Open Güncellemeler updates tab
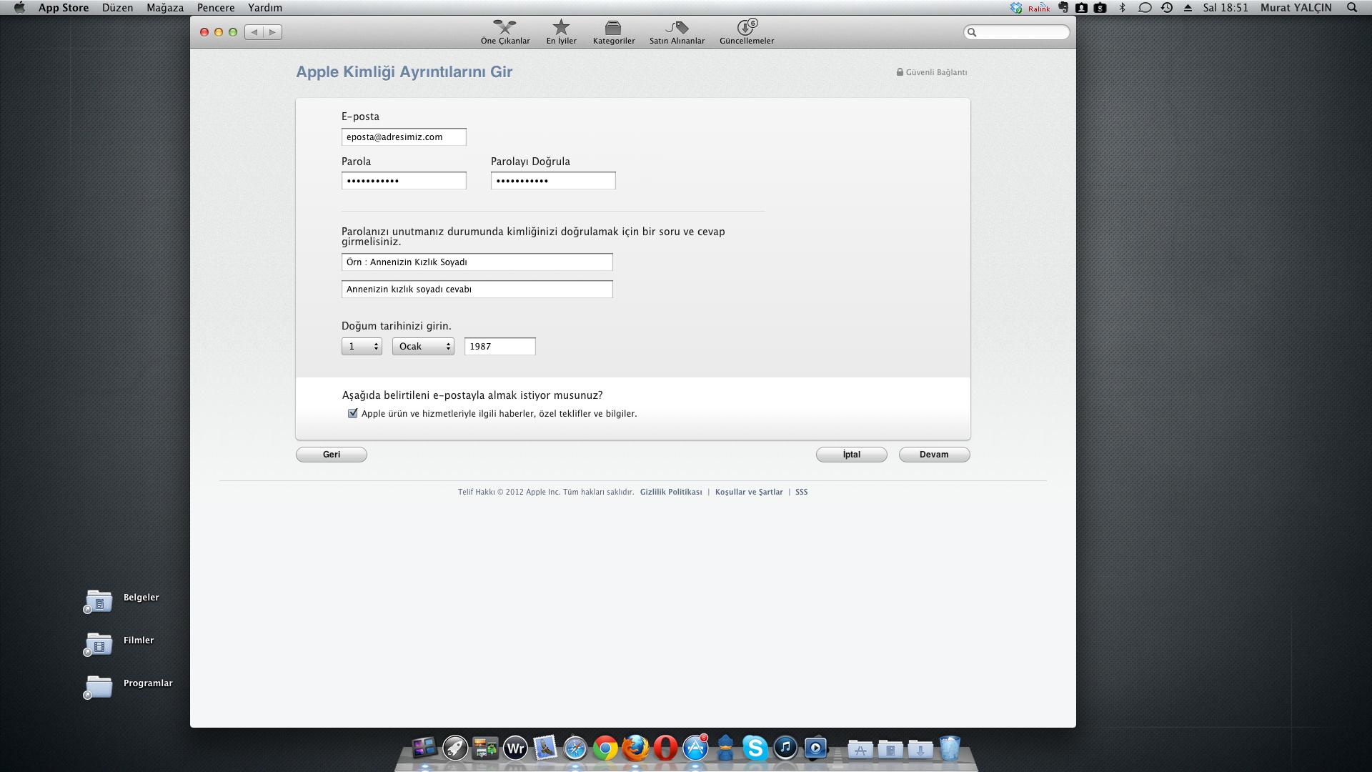The height and width of the screenshot is (772, 1372). pos(746,32)
